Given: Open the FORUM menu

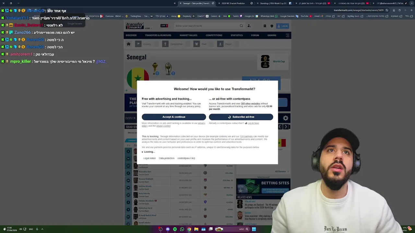Looking at the screenshot, I should click(x=255, y=35).
